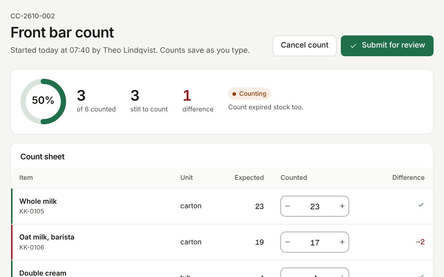Click the red difference count number
This screenshot has height=277, width=444.
187,95
